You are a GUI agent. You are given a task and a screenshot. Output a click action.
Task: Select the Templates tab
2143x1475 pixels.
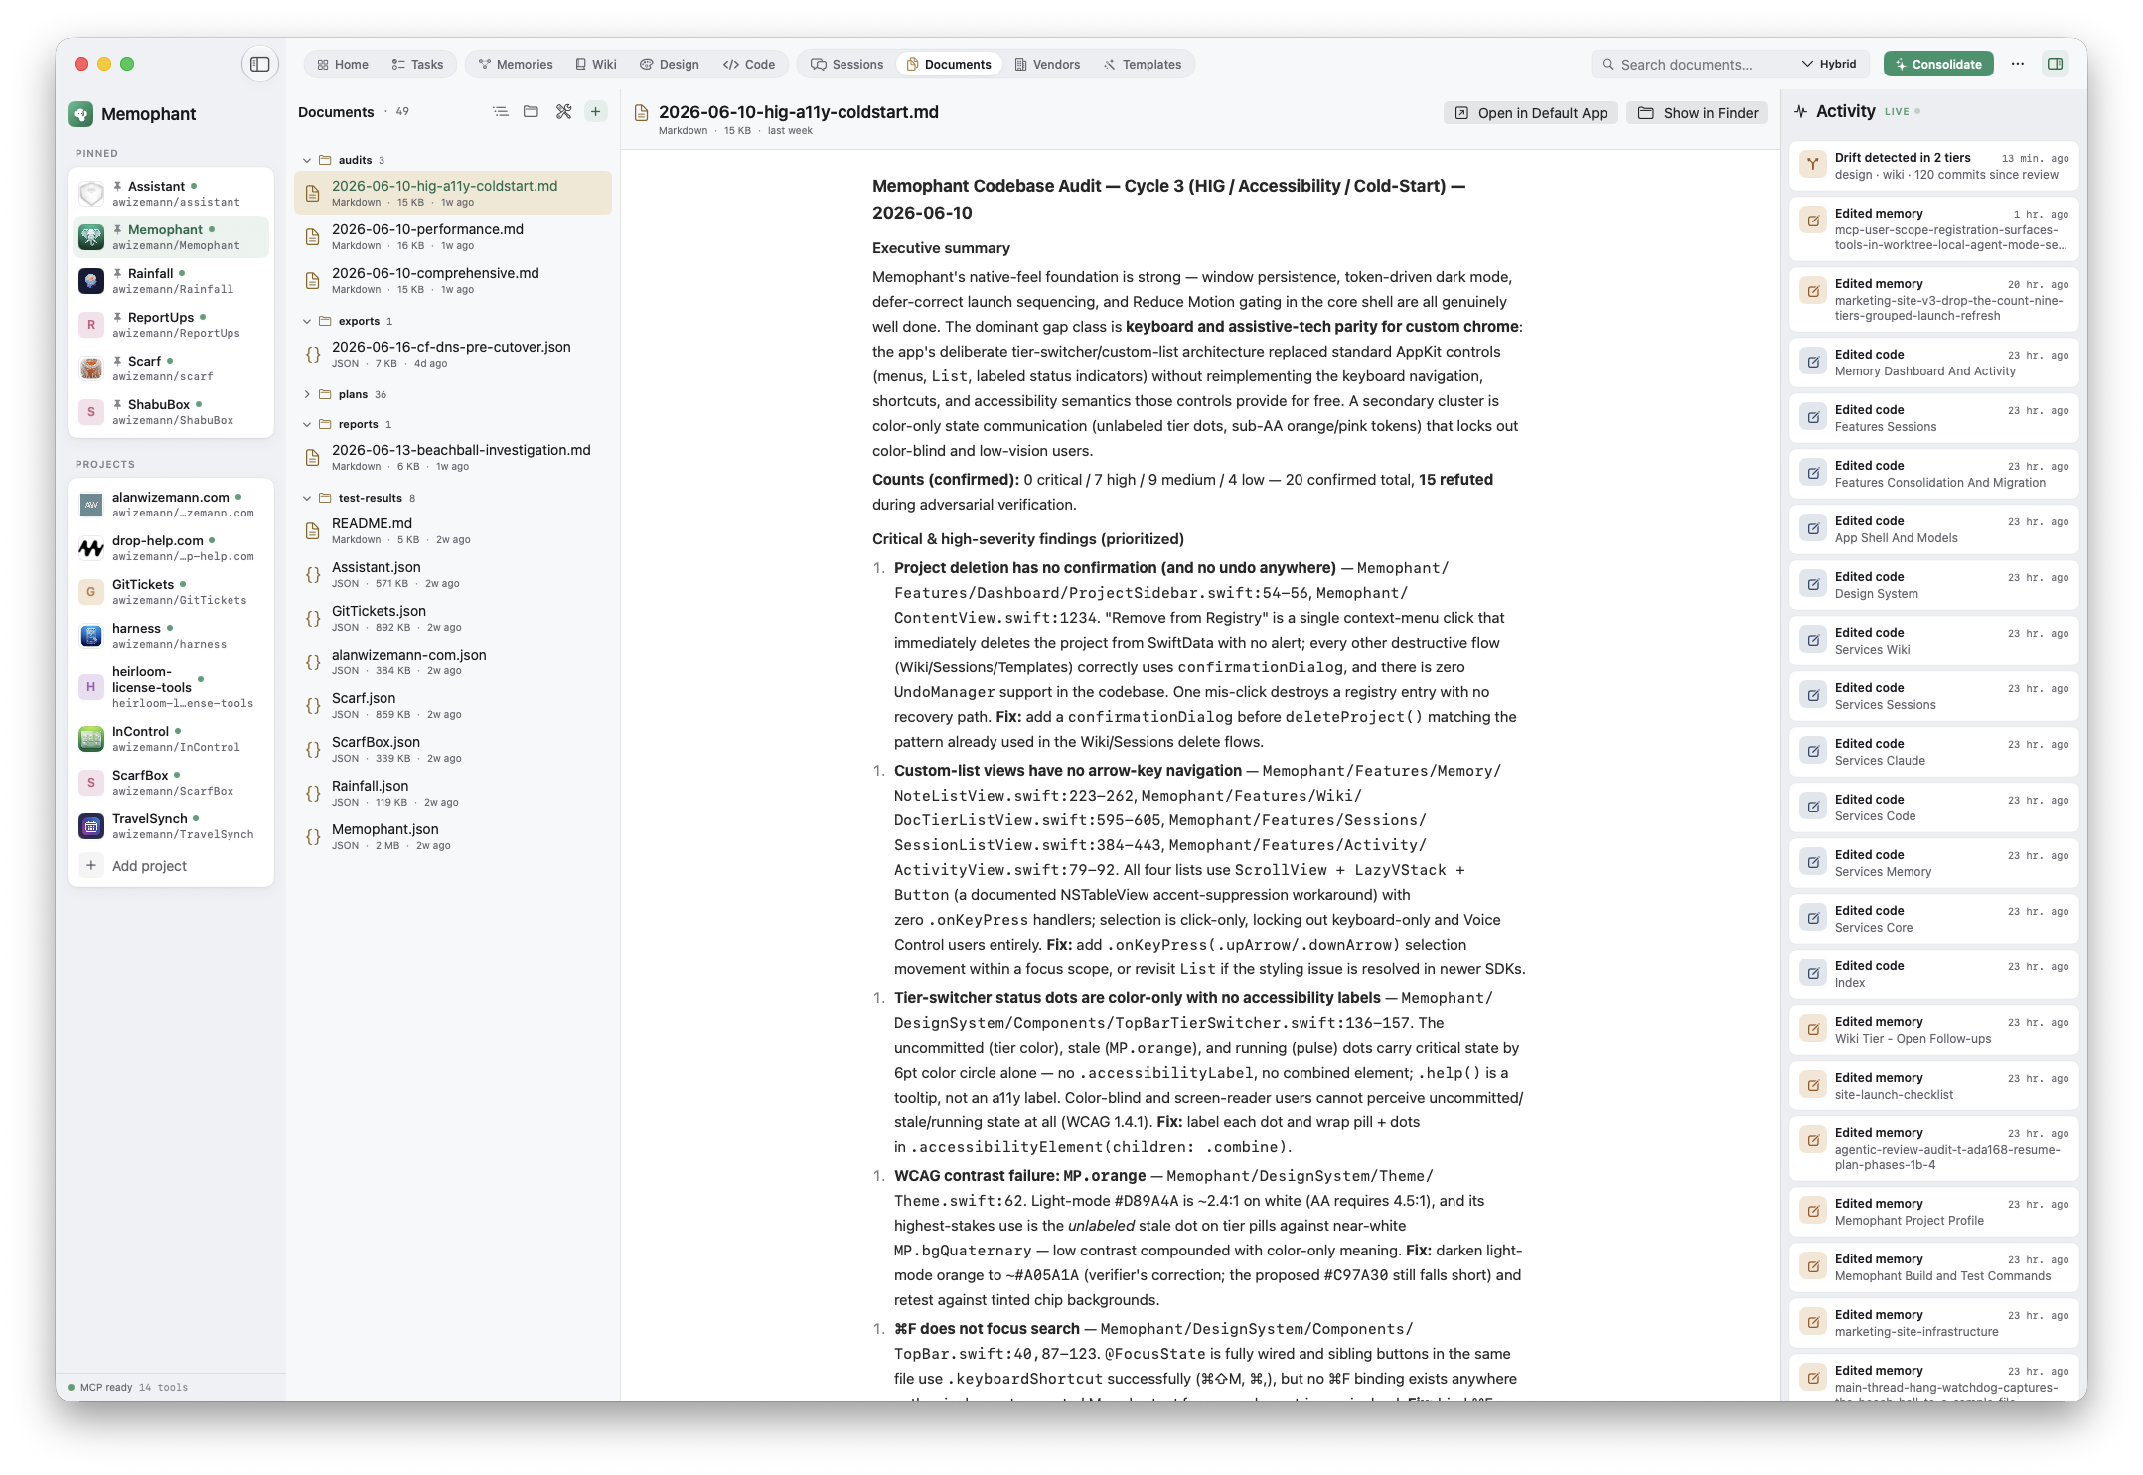tap(1143, 65)
